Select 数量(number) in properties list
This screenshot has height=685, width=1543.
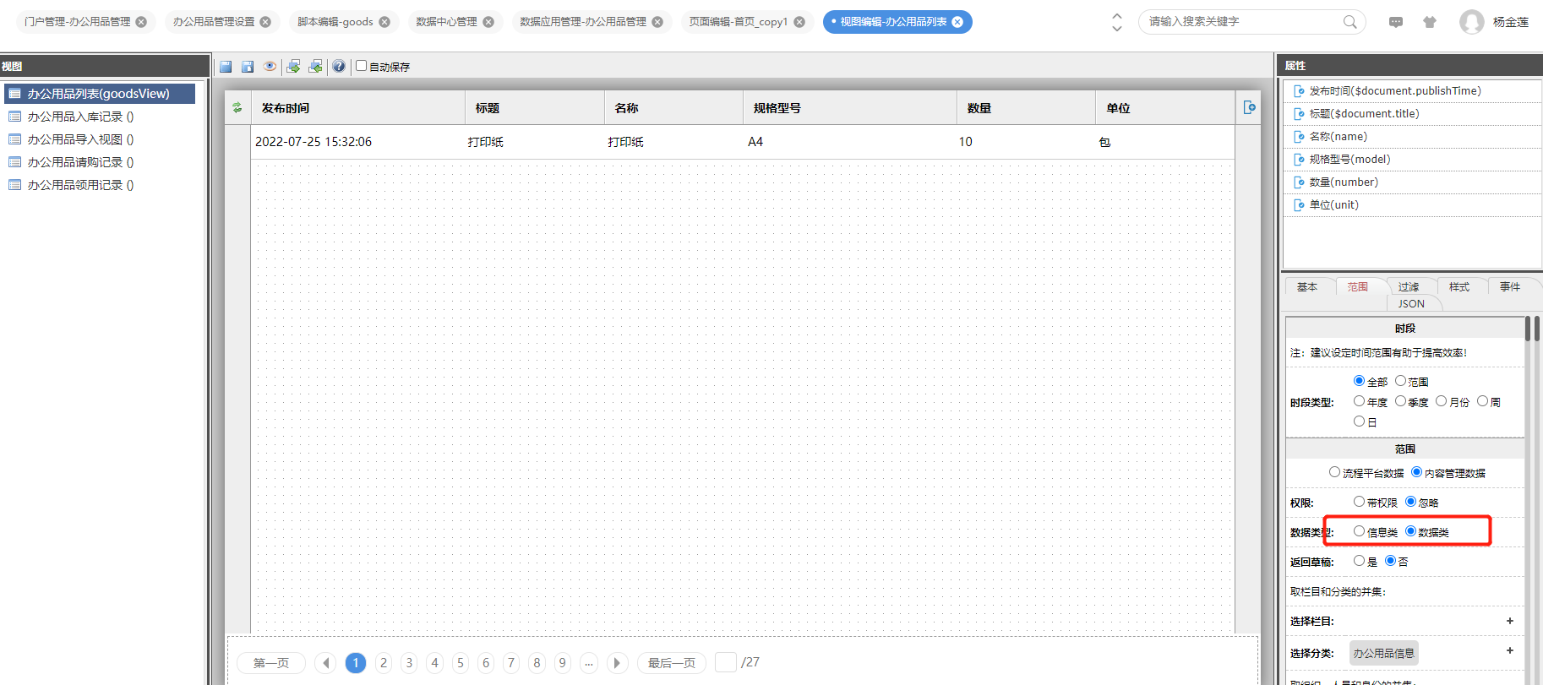point(1412,182)
